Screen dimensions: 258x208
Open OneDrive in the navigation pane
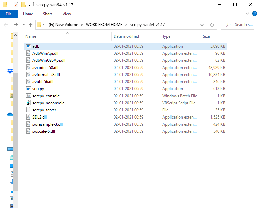10,114
